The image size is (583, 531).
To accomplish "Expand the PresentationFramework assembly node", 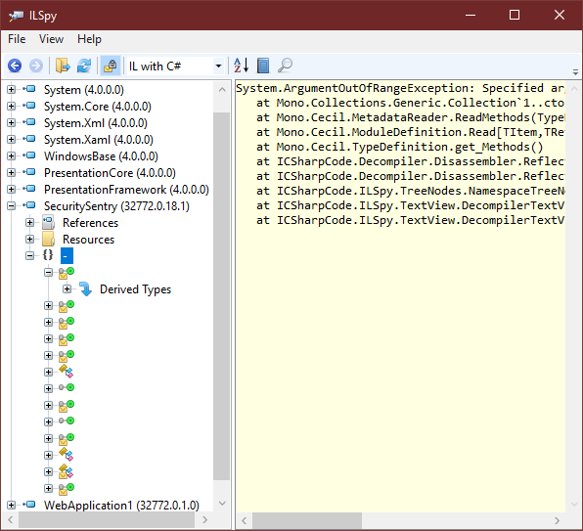I will click(x=11, y=189).
